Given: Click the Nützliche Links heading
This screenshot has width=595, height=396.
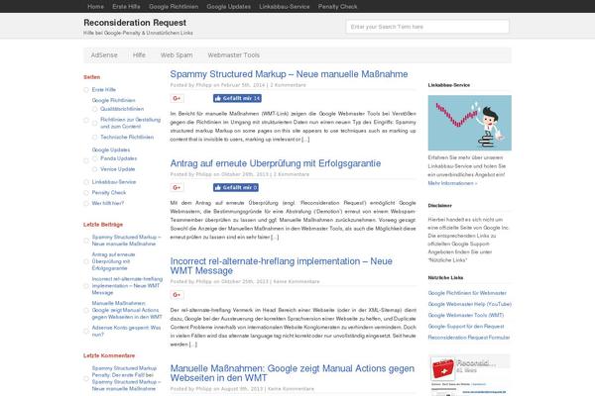Looking at the screenshot, I should click(x=445, y=278).
